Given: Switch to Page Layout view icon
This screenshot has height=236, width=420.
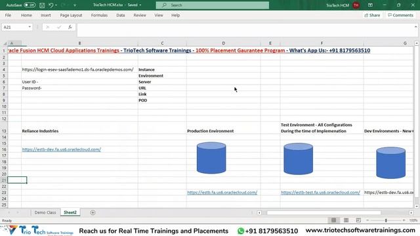Looking at the screenshot, I should (x=346, y=220).
